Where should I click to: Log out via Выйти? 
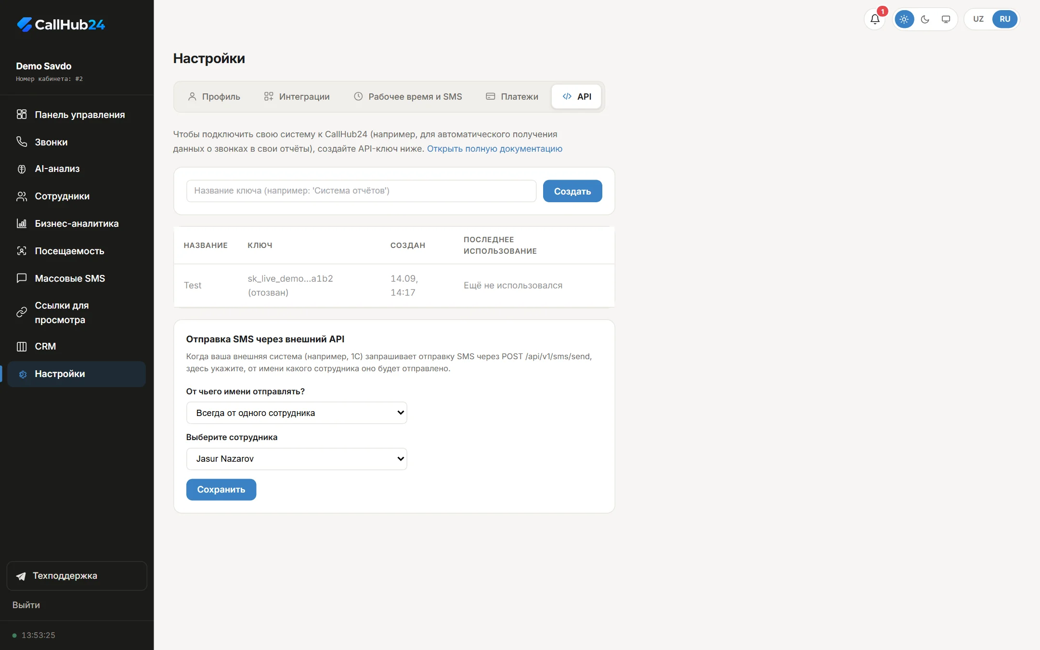pyautogui.click(x=26, y=605)
